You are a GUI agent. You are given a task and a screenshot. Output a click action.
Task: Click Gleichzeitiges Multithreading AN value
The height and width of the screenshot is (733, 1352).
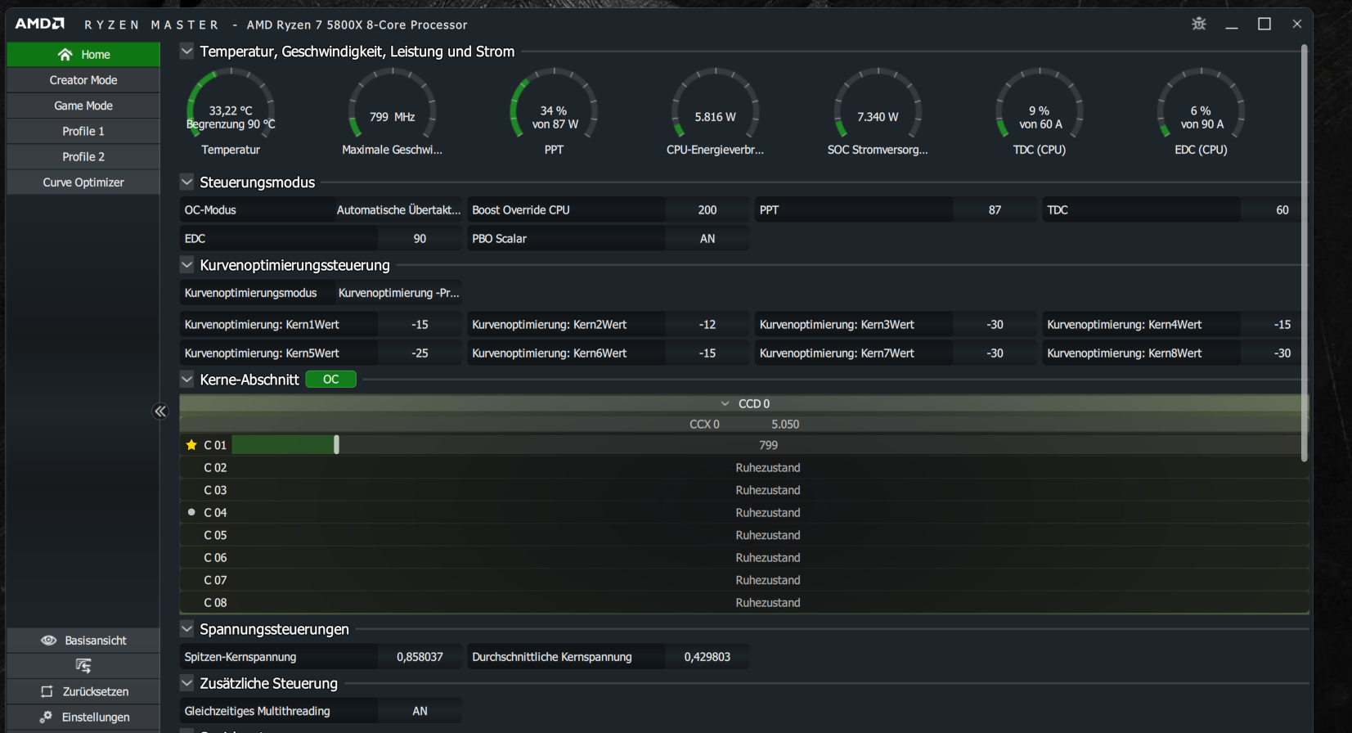coord(420,711)
